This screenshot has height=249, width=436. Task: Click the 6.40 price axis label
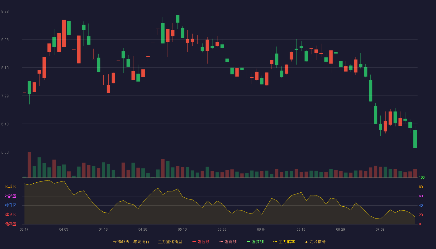pyautogui.click(x=5, y=124)
